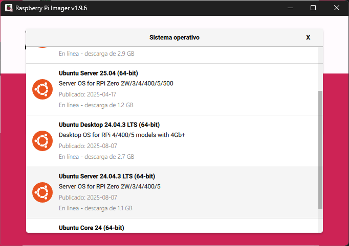
Task: Click the partially visible 'descarga de 2.9 GB' entry
Action: click(96, 54)
